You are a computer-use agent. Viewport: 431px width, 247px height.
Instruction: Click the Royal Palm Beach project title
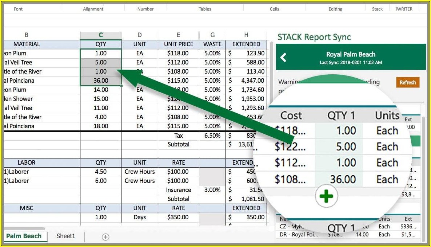351,54
